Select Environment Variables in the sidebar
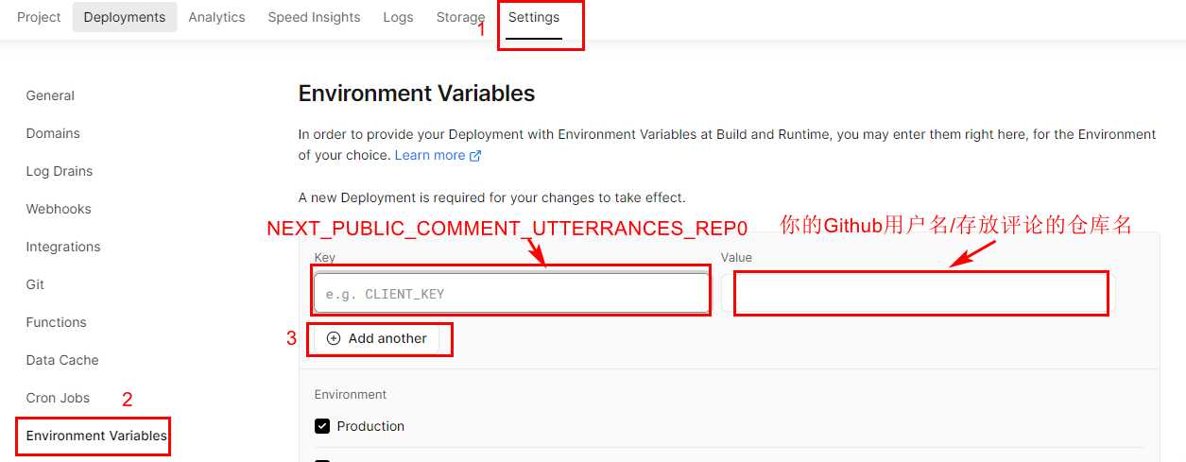The width and height of the screenshot is (1186, 462). 96,436
